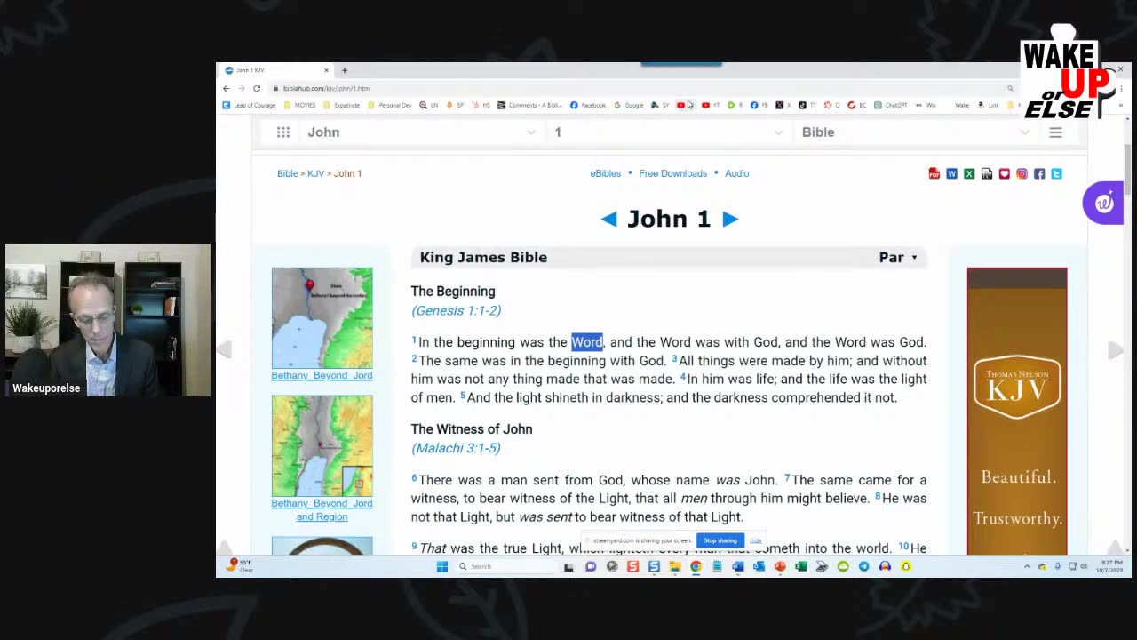Open the Leap of Courage bookmark
This screenshot has width=1137, height=640.
tap(249, 105)
